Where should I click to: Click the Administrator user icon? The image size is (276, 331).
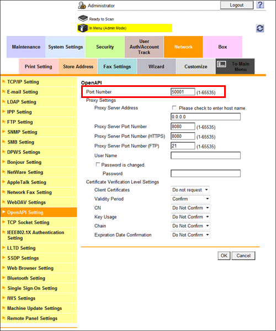[82, 6]
